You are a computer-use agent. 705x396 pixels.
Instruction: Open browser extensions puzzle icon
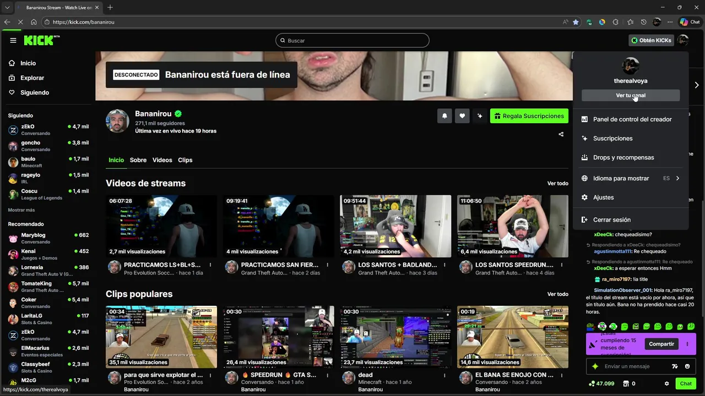coord(615,22)
